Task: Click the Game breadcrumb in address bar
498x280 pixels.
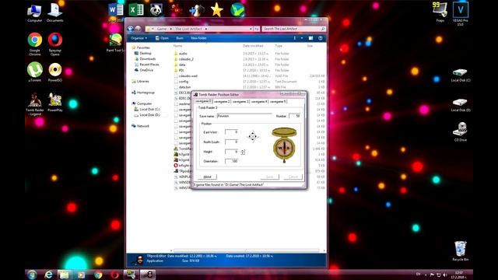Action: pyautogui.click(x=162, y=29)
